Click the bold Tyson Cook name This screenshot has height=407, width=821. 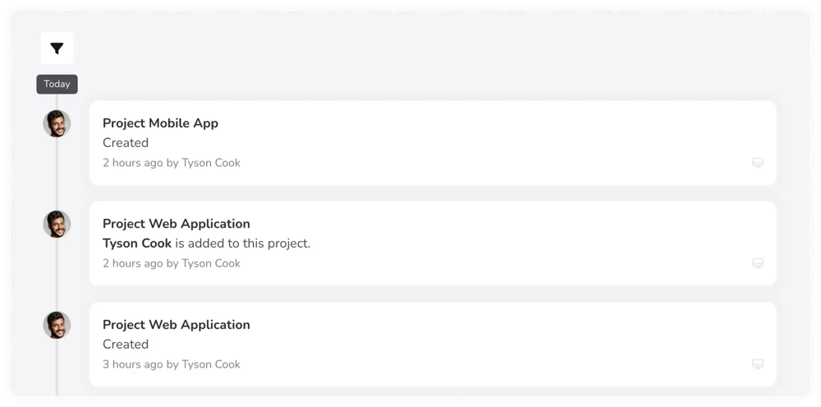(x=137, y=243)
